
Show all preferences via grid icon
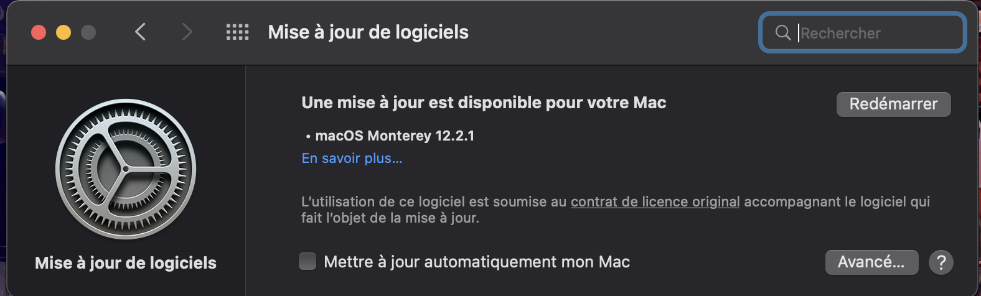click(x=237, y=32)
